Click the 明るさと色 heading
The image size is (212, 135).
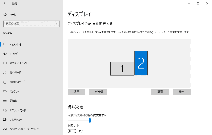pyautogui.click(x=76, y=107)
